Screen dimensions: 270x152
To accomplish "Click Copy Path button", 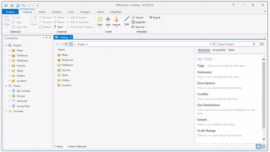I will pyautogui.click(x=19, y=27).
